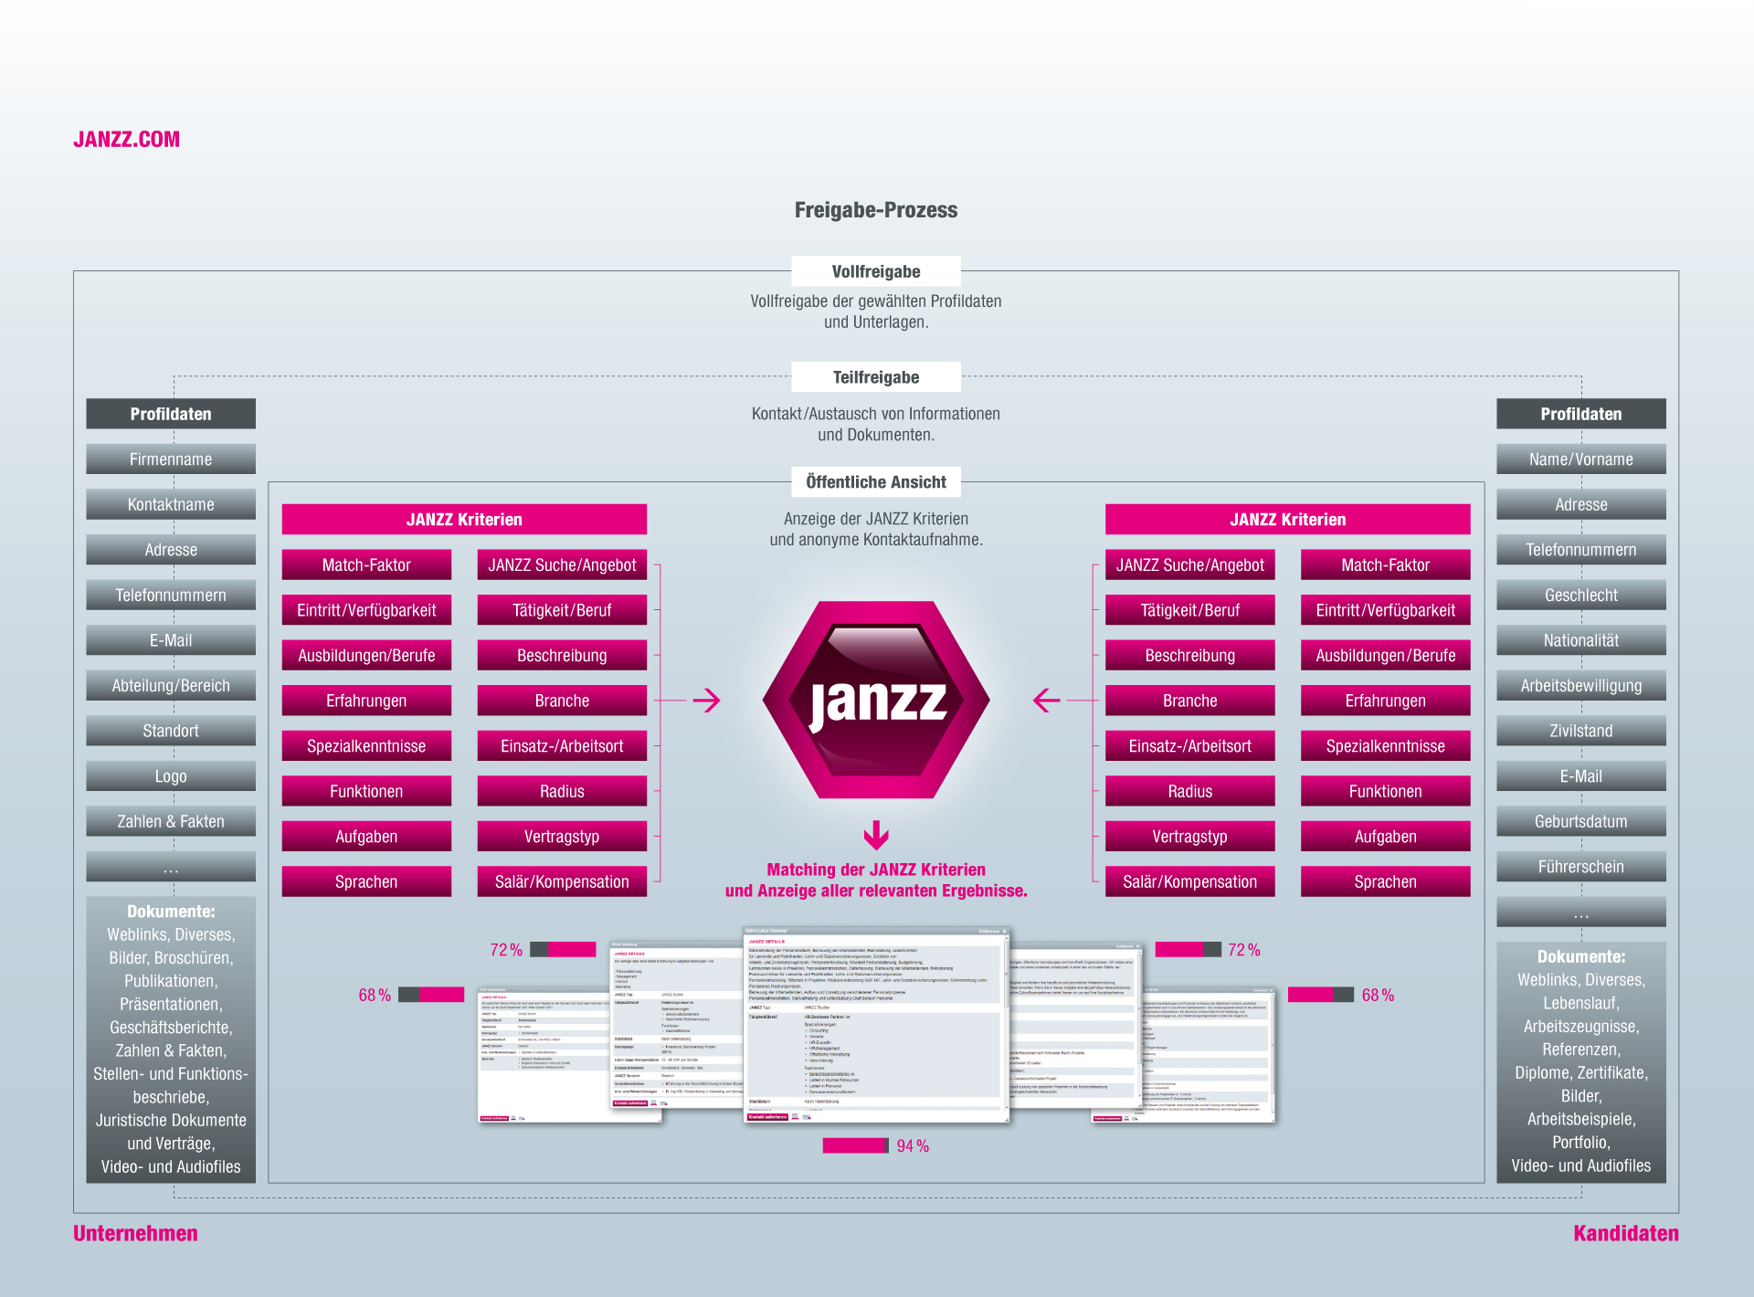Click the pink arrow pointing left toward logo
This screenshot has width=1754, height=1297.
(1046, 701)
